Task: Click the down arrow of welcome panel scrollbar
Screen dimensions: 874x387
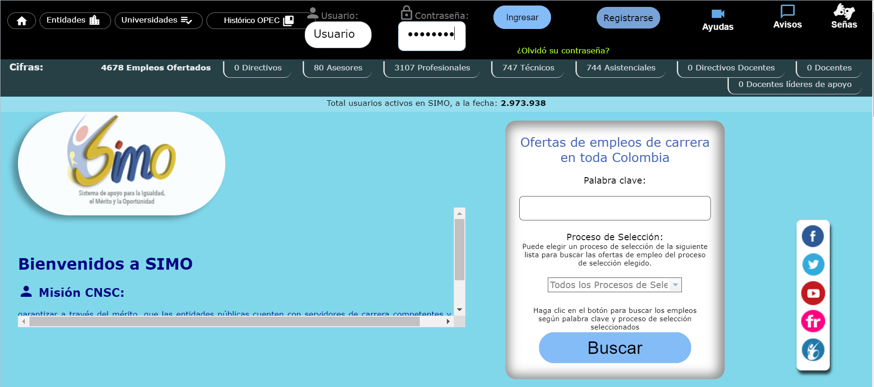Action: (x=459, y=310)
